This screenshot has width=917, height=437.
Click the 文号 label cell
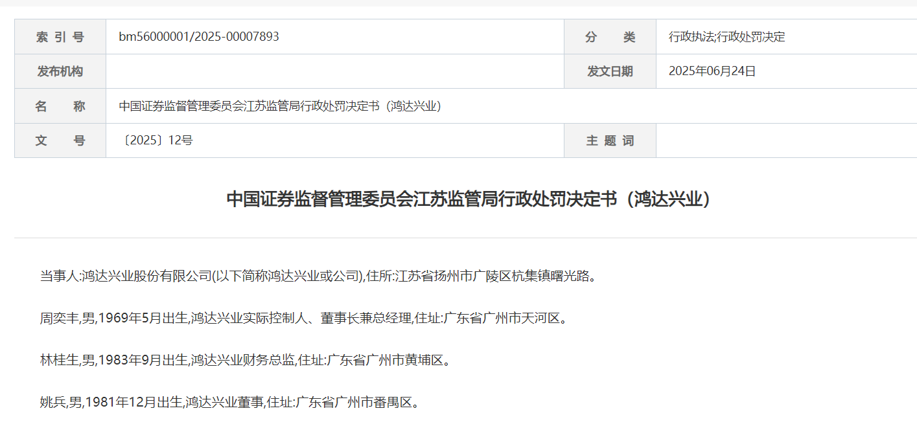[60, 140]
